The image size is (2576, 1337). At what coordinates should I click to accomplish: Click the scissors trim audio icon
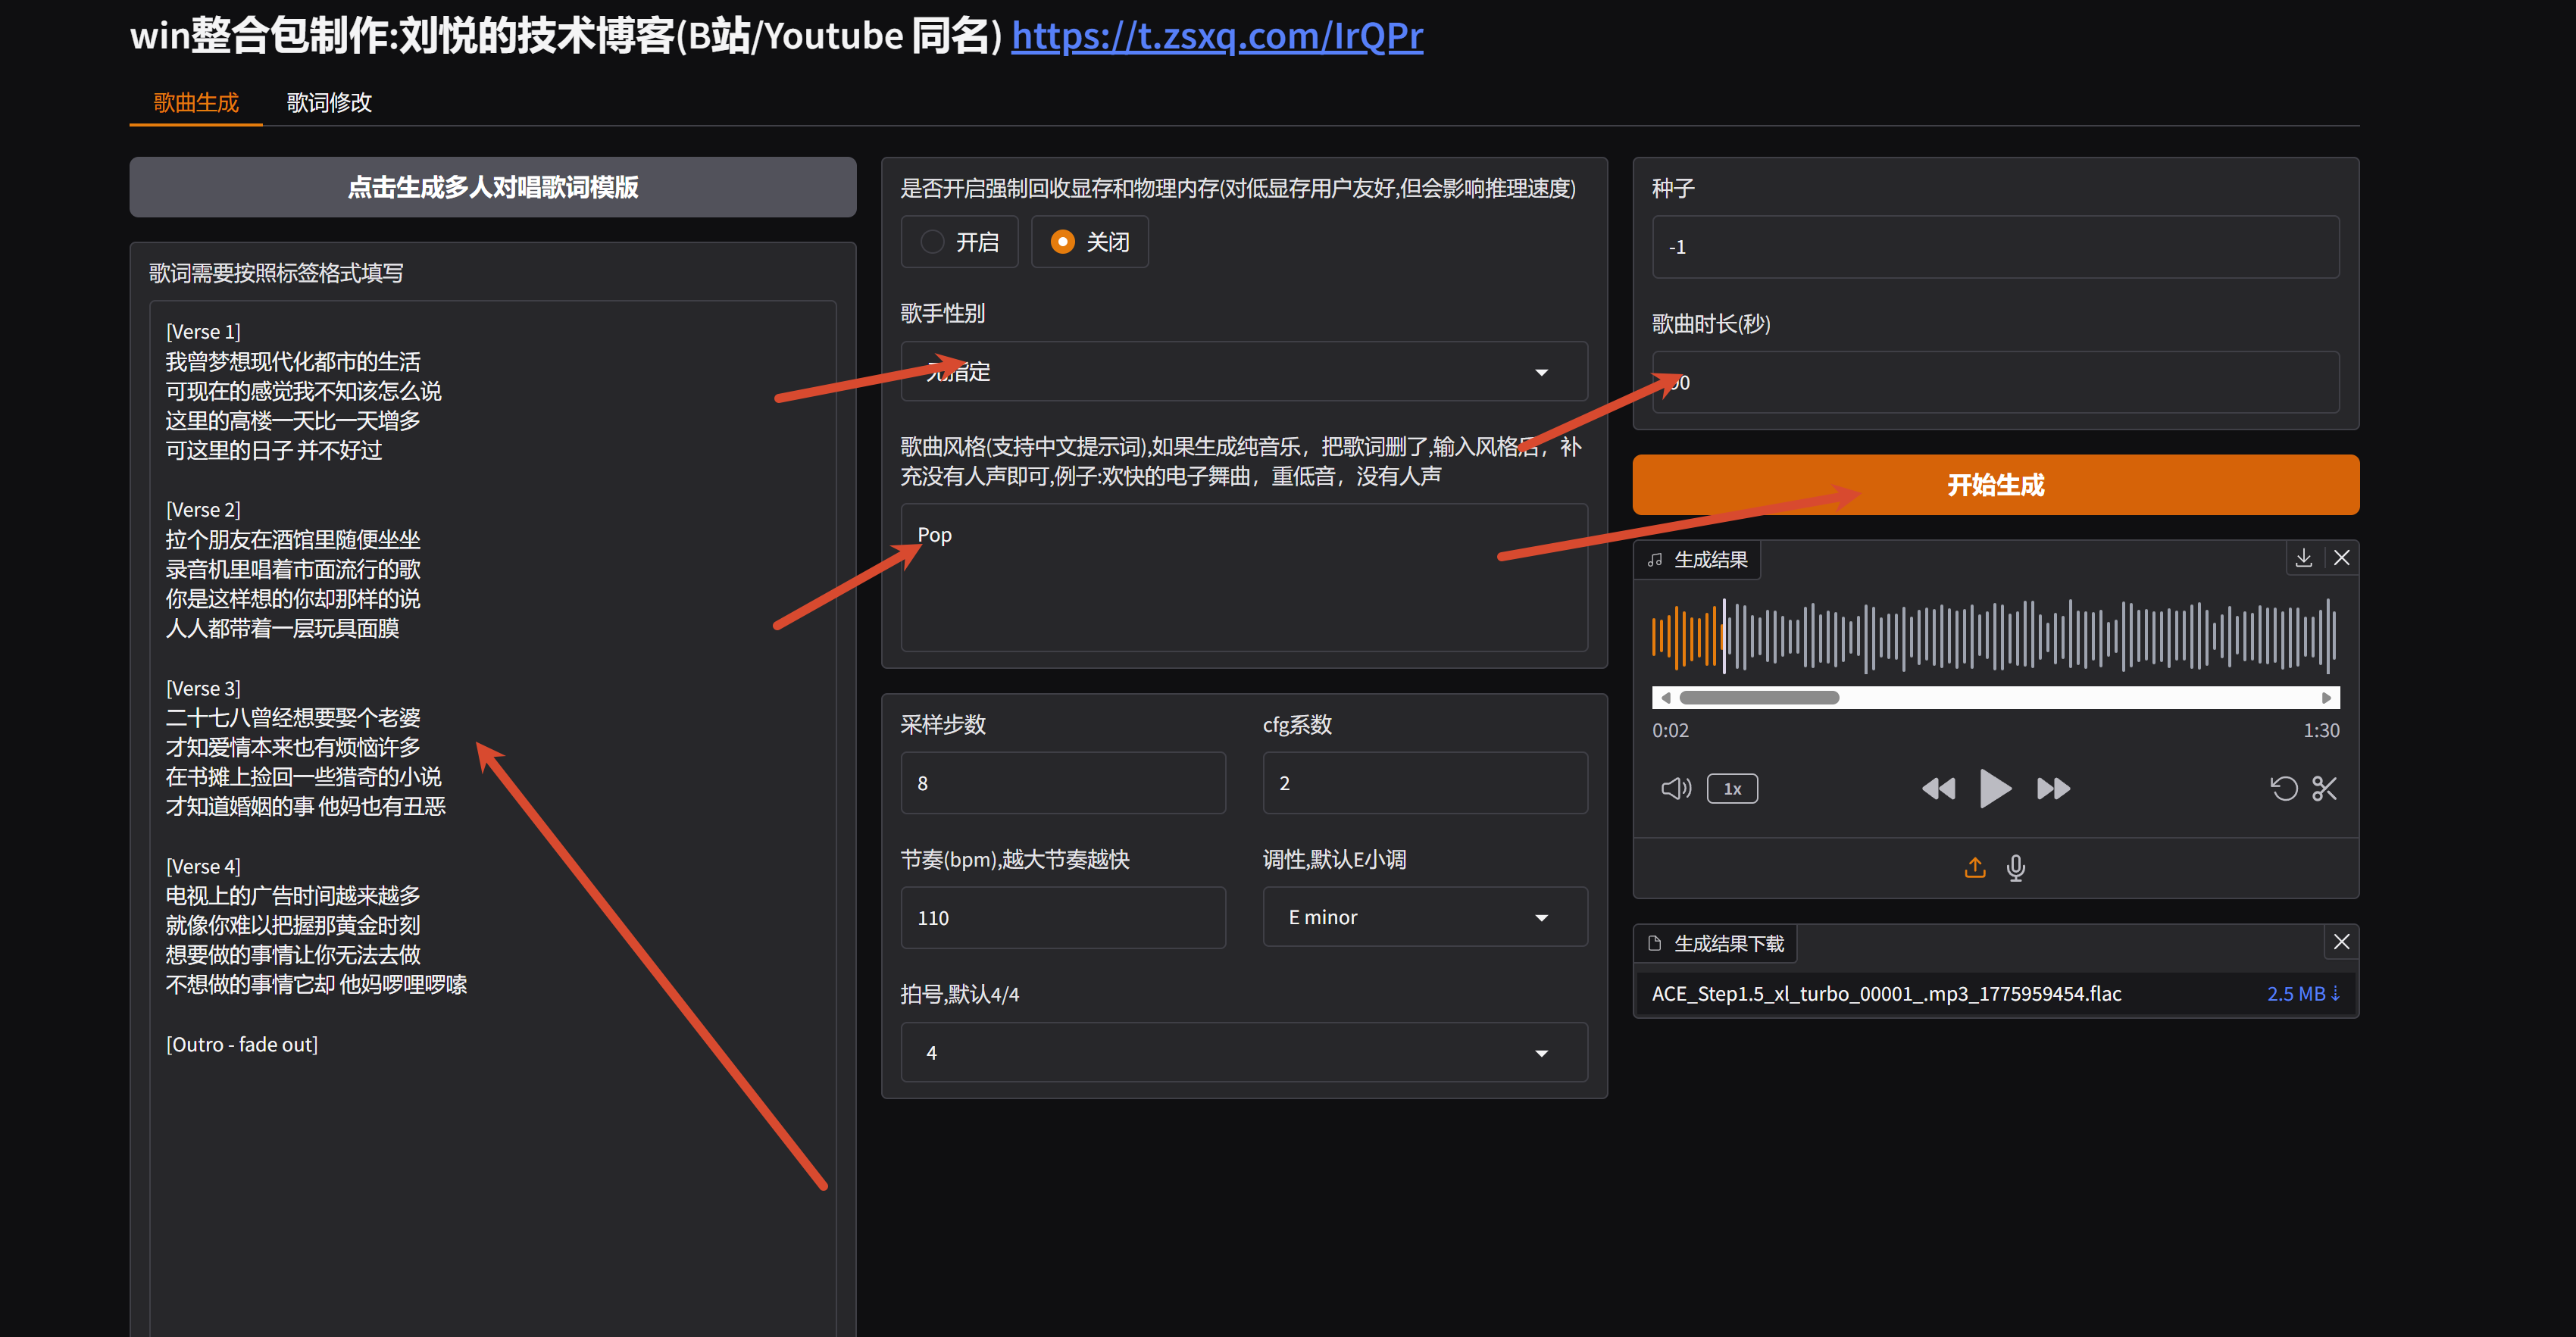pos(2324,789)
